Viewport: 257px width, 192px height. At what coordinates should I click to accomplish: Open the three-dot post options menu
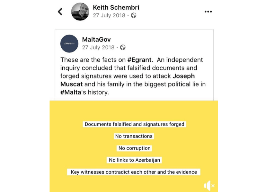point(208,12)
